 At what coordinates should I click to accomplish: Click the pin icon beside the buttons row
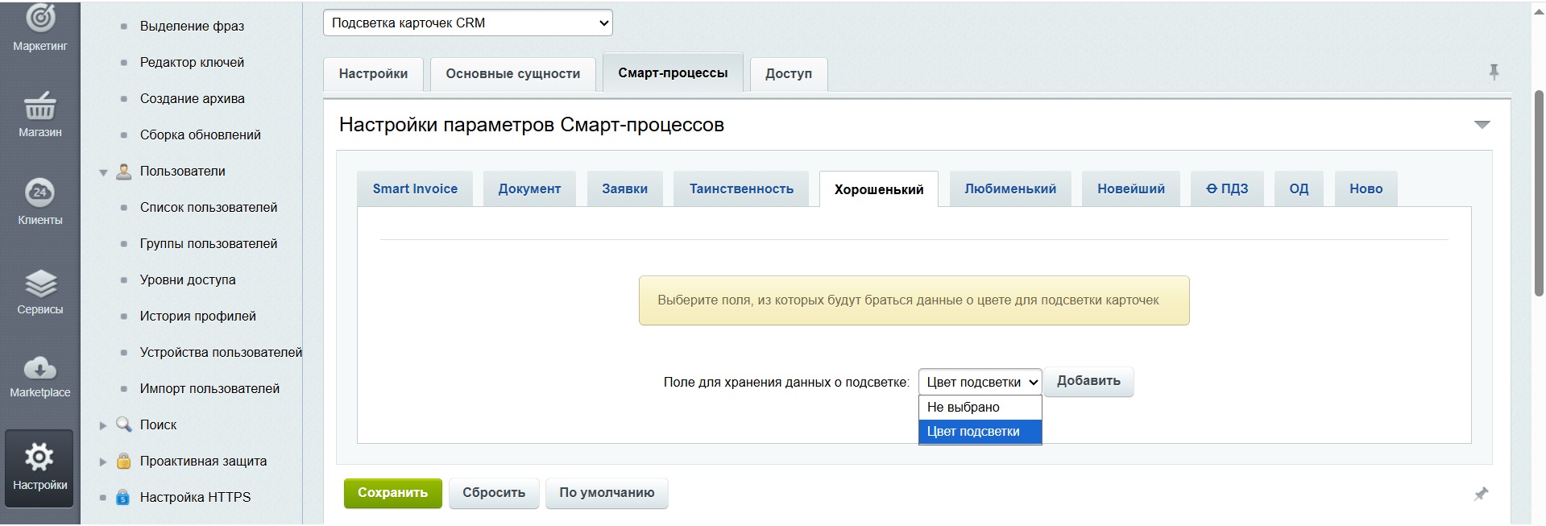click(1481, 494)
